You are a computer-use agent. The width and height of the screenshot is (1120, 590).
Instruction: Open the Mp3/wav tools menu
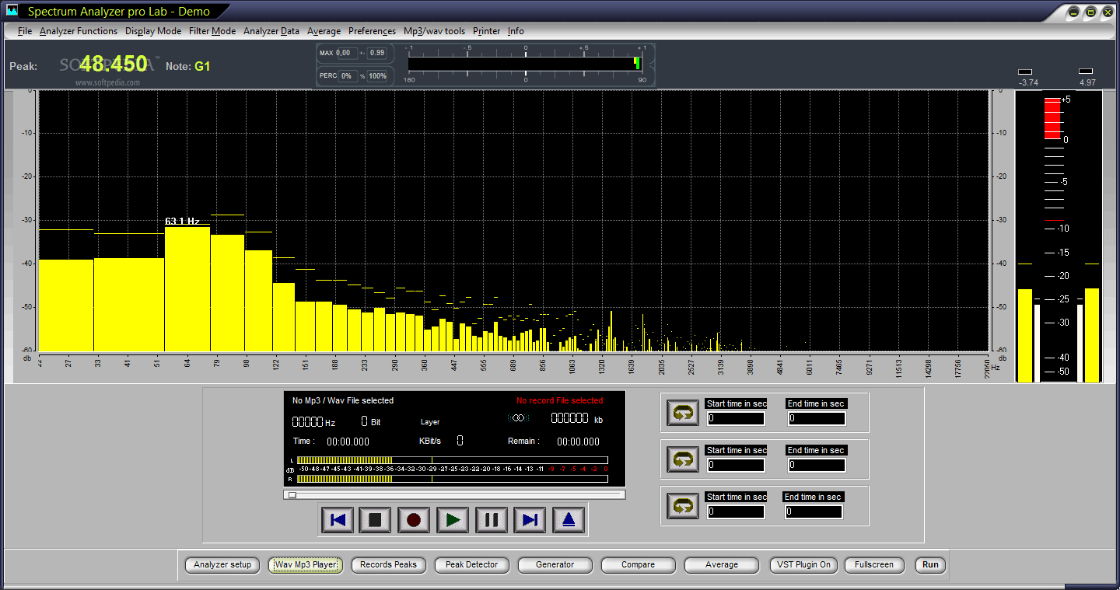[434, 31]
